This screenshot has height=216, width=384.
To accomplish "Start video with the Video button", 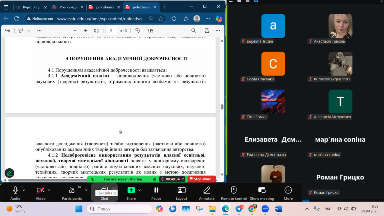I will click(40, 193).
